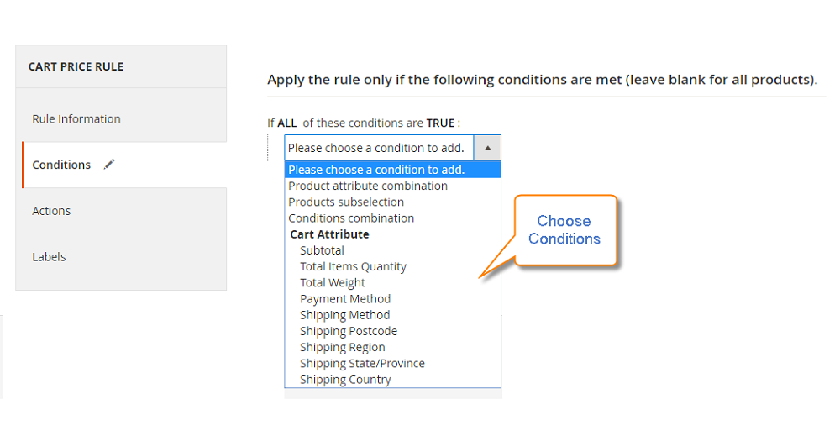This screenshot has height=441, width=840.
Task: Choose Shipping Country condition
Action: click(345, 380)
